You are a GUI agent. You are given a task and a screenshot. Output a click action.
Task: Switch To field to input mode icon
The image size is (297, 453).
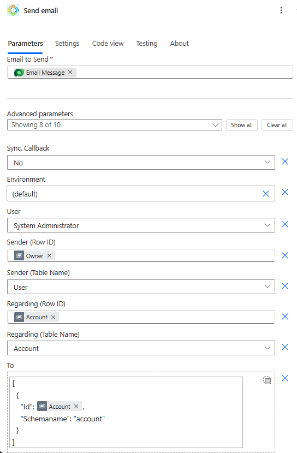click(267, 380)
